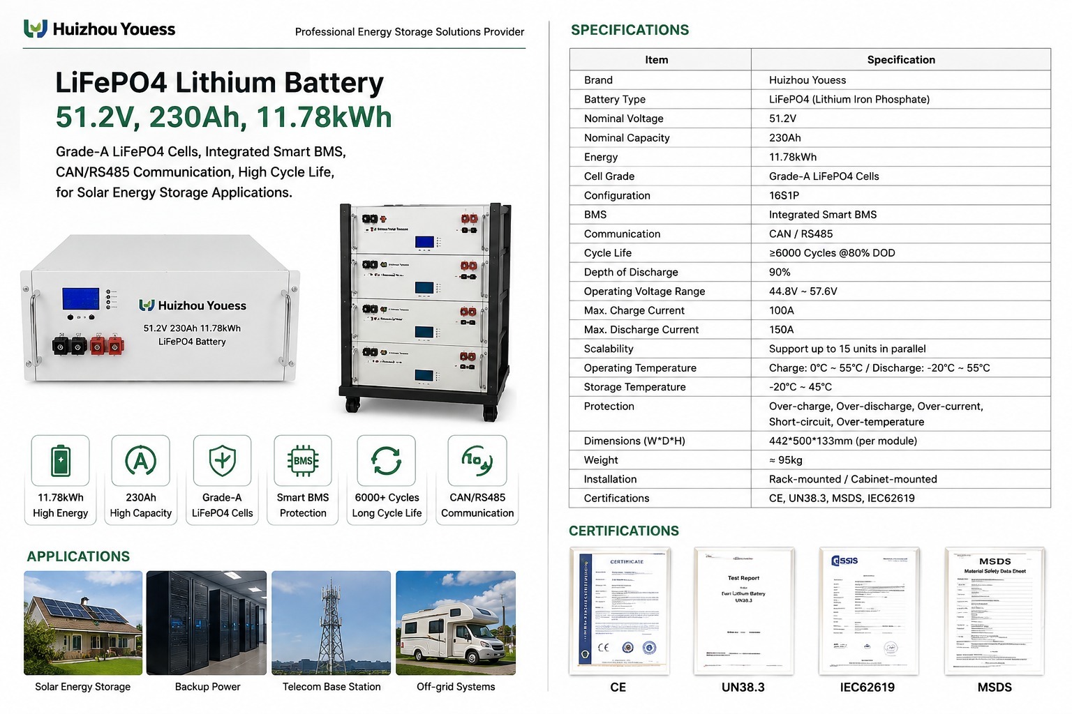Click the 'Backup Power' caption
The height and width of the screenshot is (714, 1072).
[x=207, y=687]
